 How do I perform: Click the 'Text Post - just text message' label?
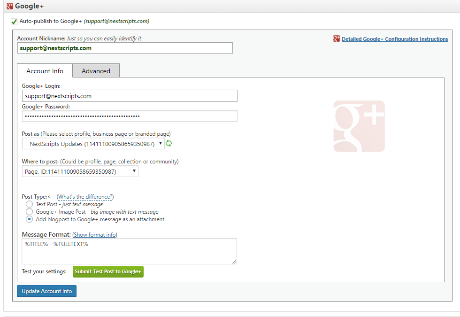[x=69, y=204]
